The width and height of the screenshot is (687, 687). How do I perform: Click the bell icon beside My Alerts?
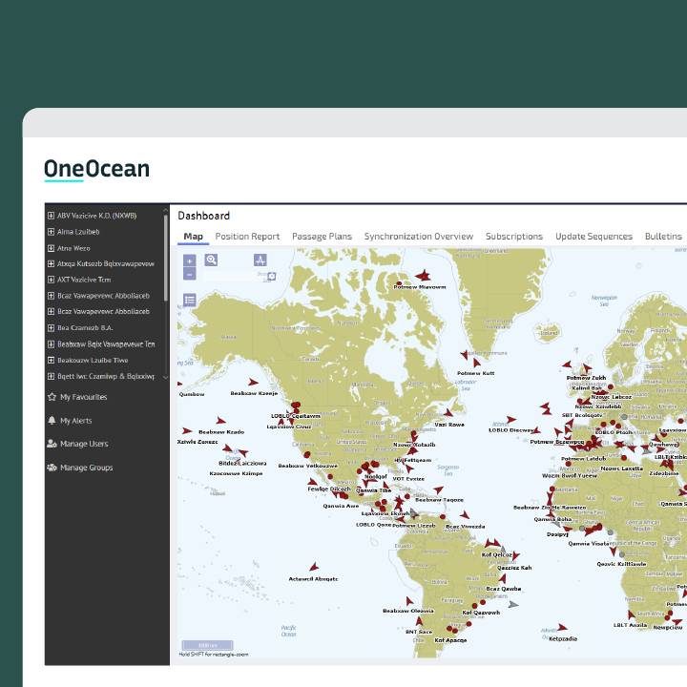(x=52, y=421)
